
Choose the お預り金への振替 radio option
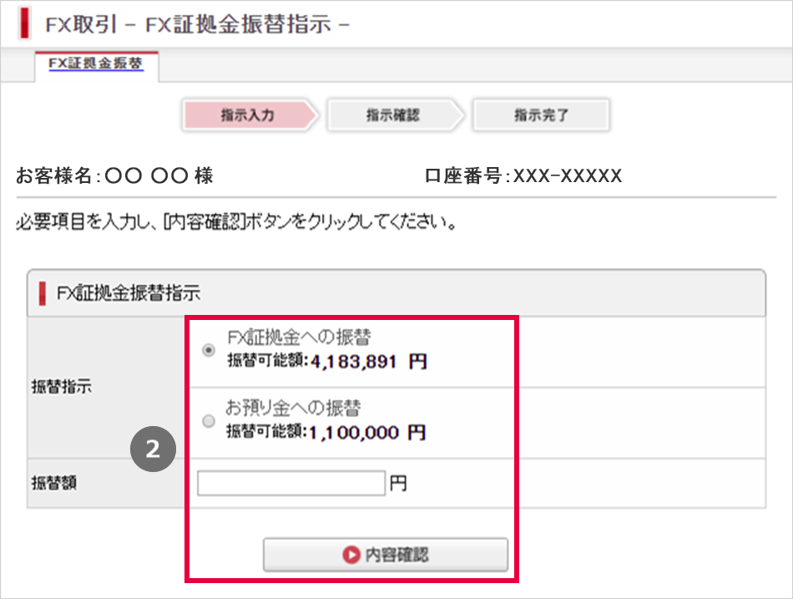[x=209, y=423]
